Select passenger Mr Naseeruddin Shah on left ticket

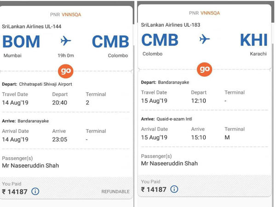(x=30, y=166)
